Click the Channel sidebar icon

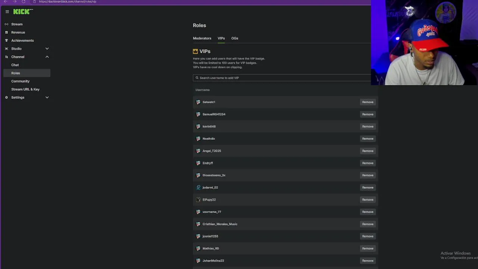tap(6, 57)
